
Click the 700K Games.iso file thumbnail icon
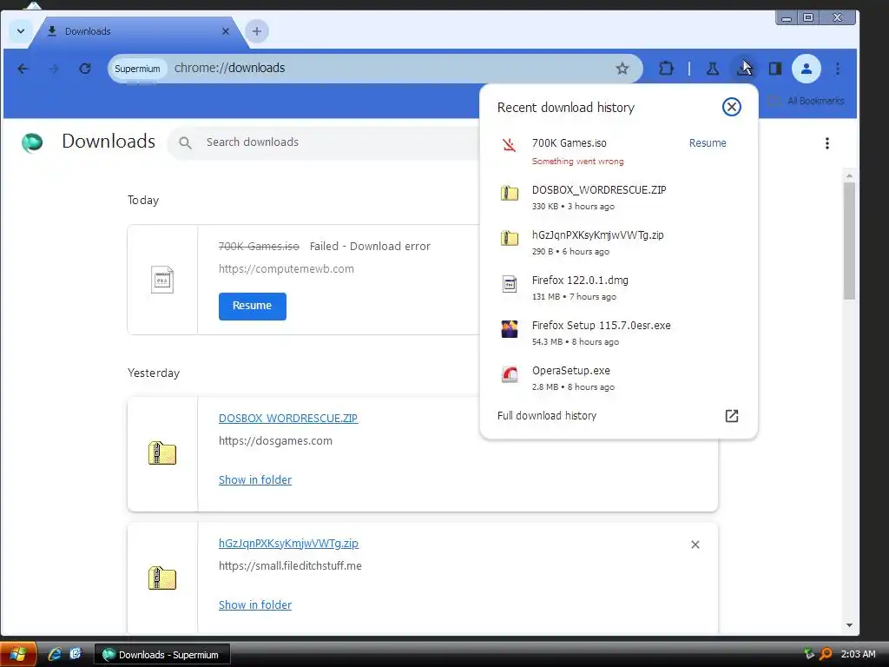click(x=162, y=280)
